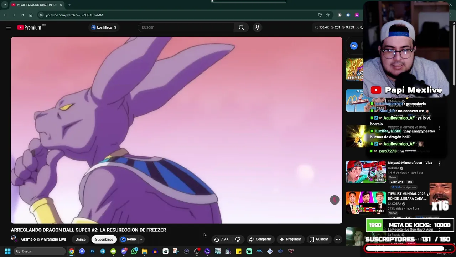Click the Rubius Z channel name

[393, 168]
